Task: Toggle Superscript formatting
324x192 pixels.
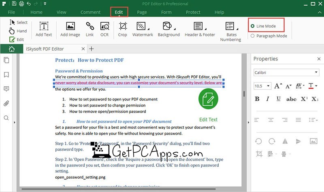Action: [304, 99]
